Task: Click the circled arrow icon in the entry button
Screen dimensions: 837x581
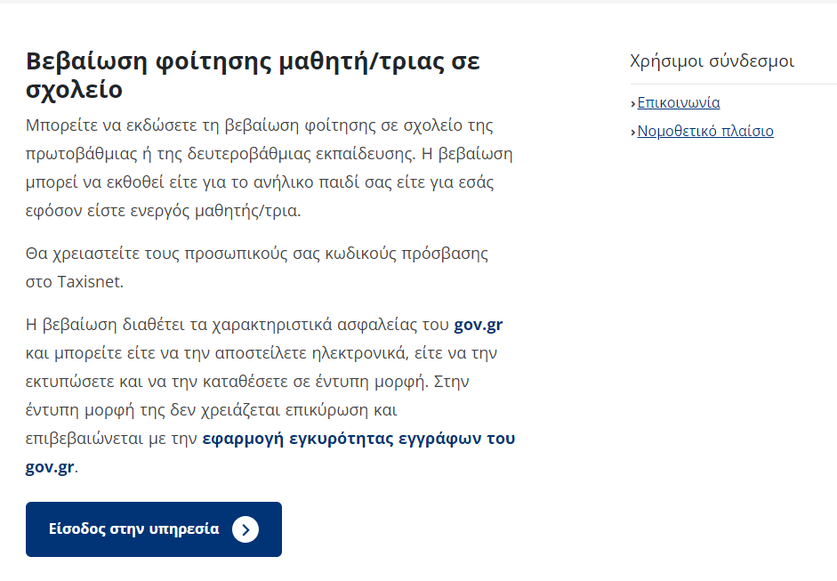Action: coord(245,529)
